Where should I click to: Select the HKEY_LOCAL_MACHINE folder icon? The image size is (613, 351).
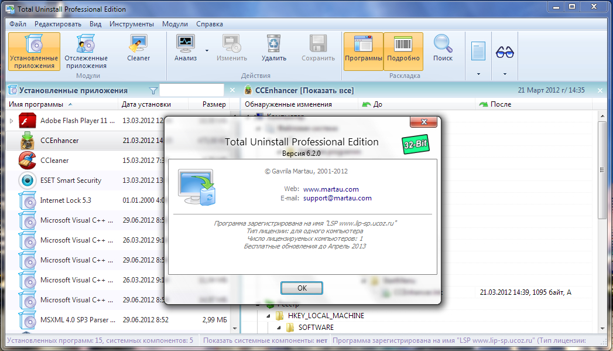pos(279,316)
